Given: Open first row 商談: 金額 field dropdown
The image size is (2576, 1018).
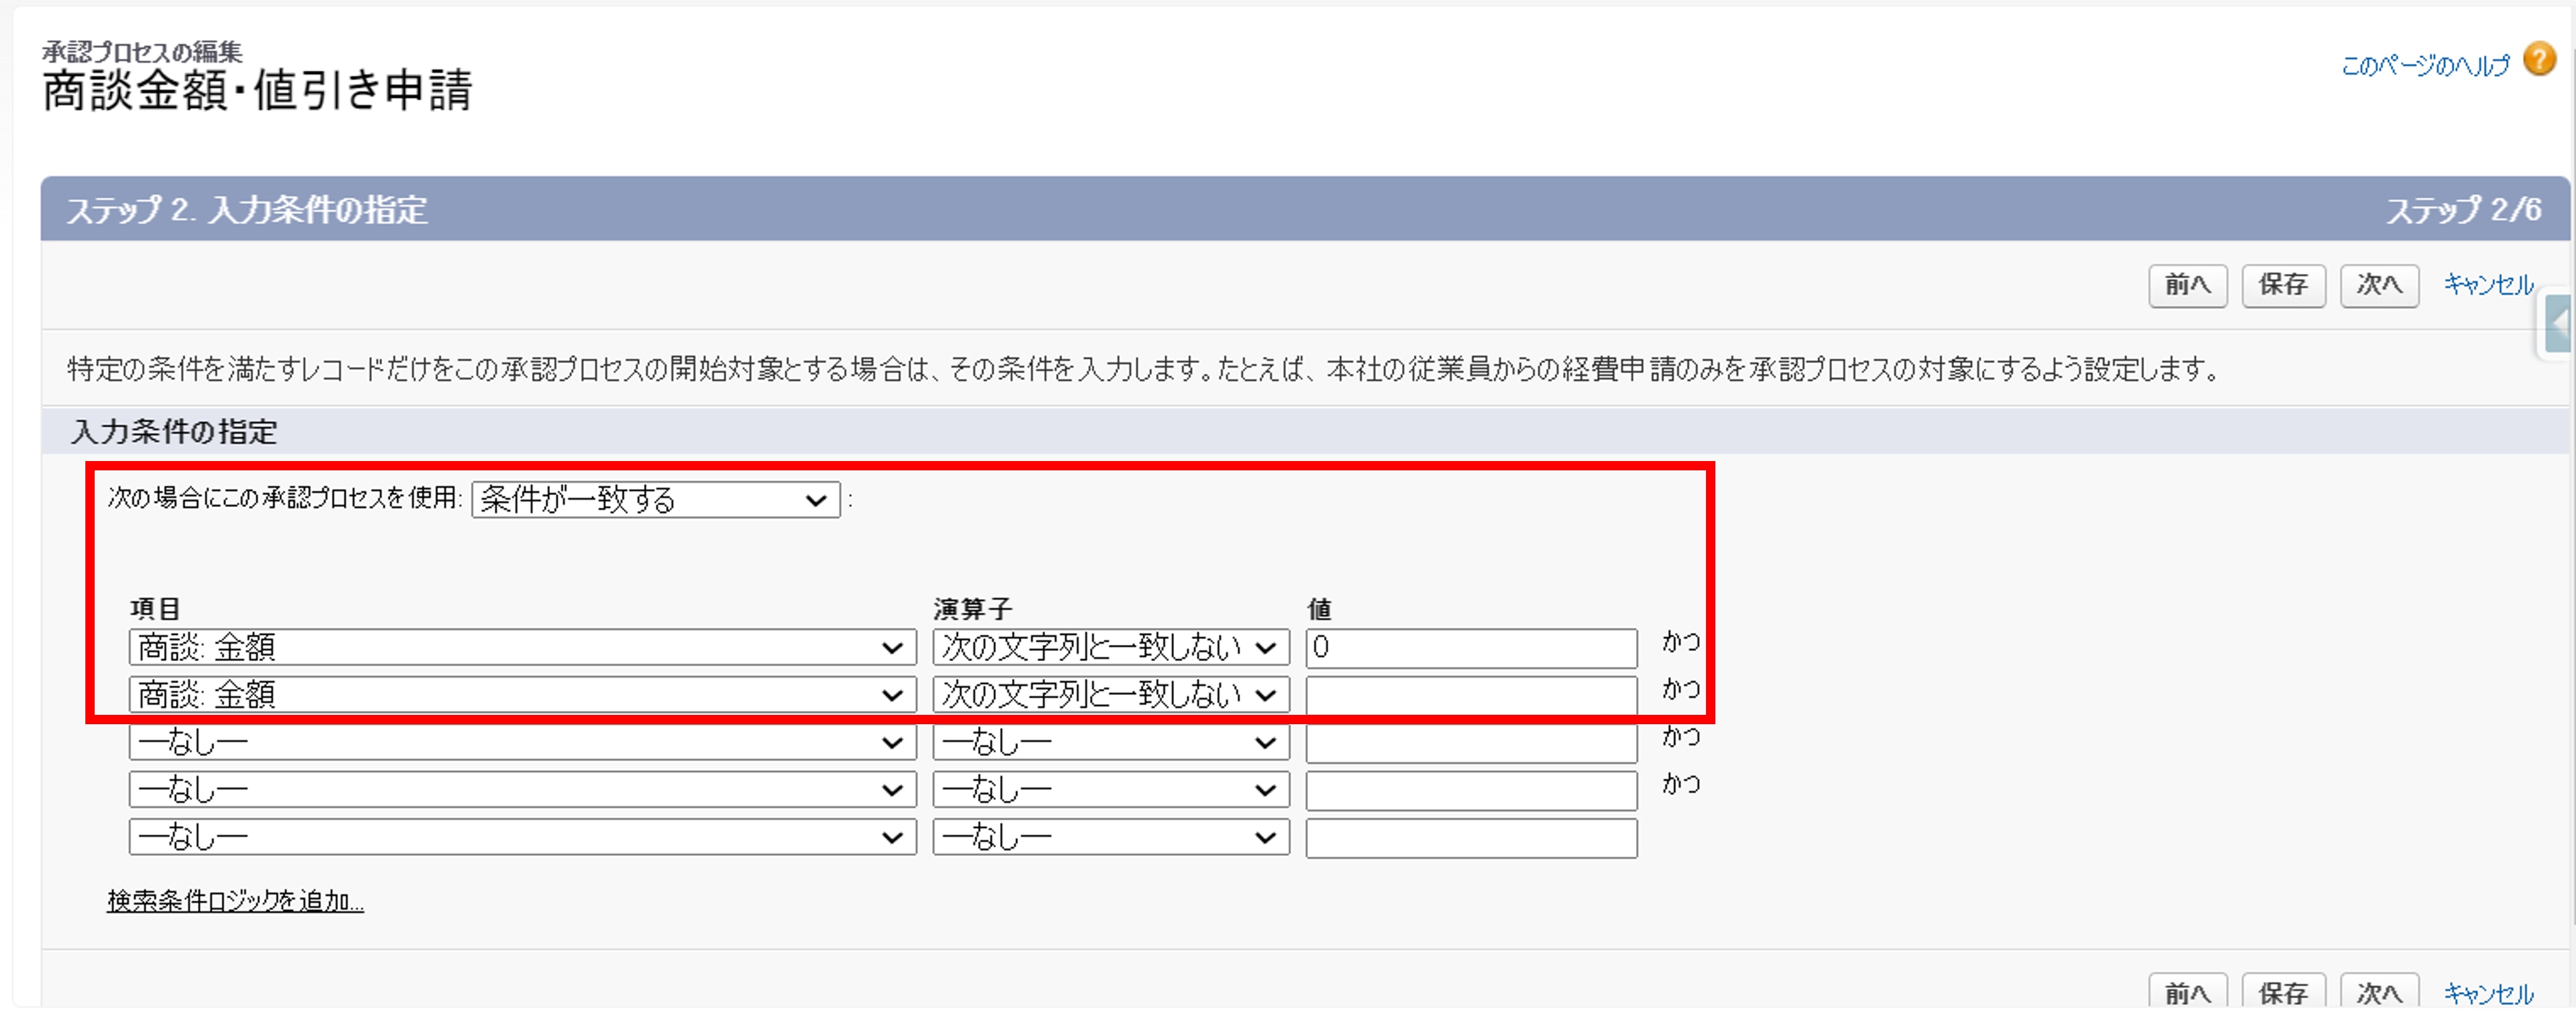Looking at the screenshot, I should click(x=522, y=648).
